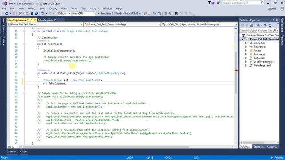Switch to the Team Explorer bottom tab
Screen dimensions: 285x160
(x=259, y=147)
